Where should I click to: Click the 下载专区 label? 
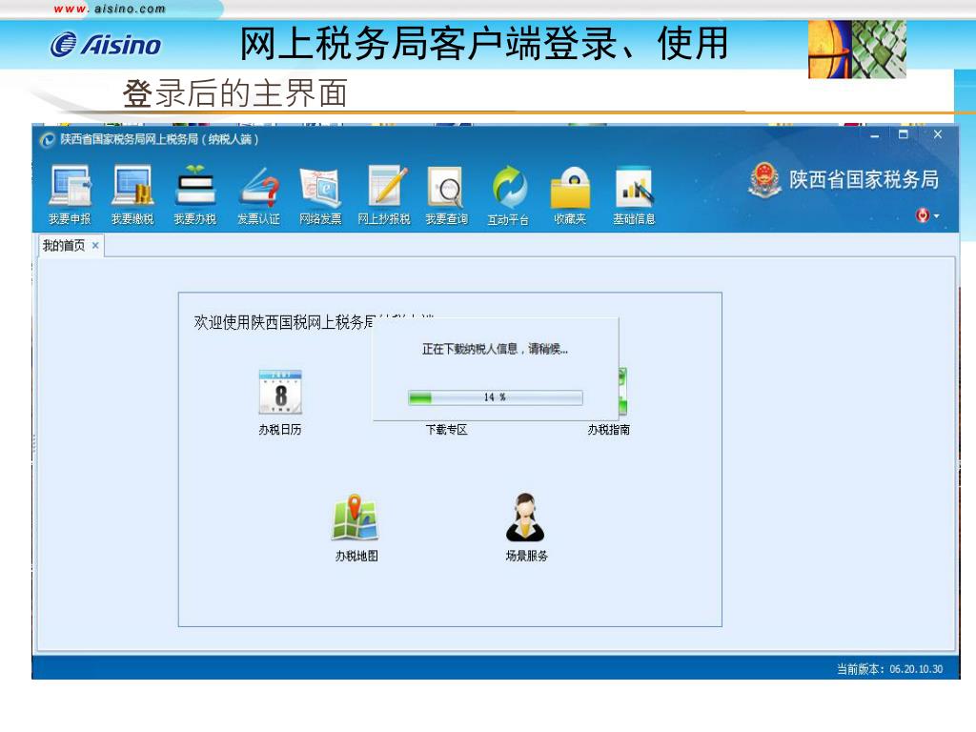446,430
